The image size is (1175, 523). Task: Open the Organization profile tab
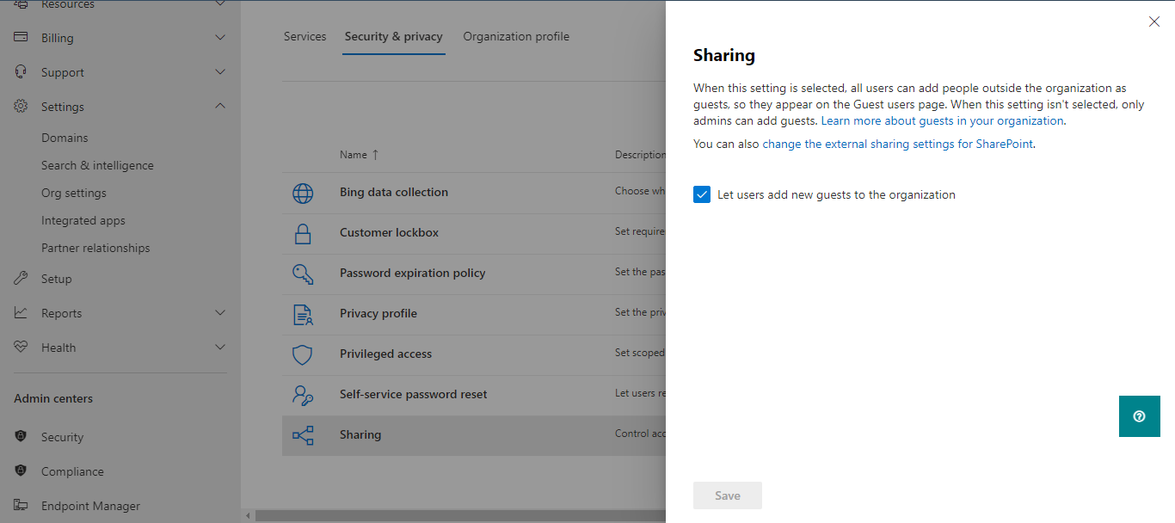[x=515, y=36]
